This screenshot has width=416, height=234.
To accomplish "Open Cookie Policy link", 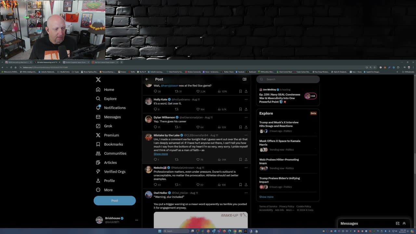I will coord(304,206).
